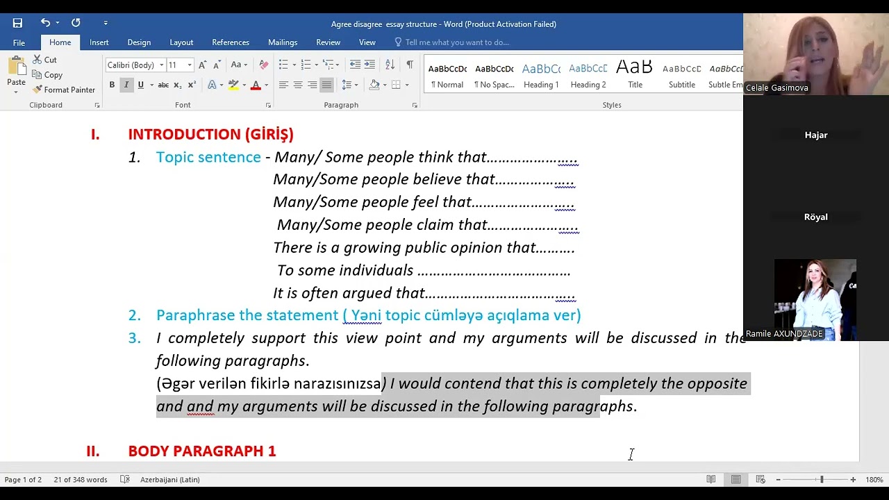
Task: Toggle Strikethrough formatting
Action: (163, 85)
